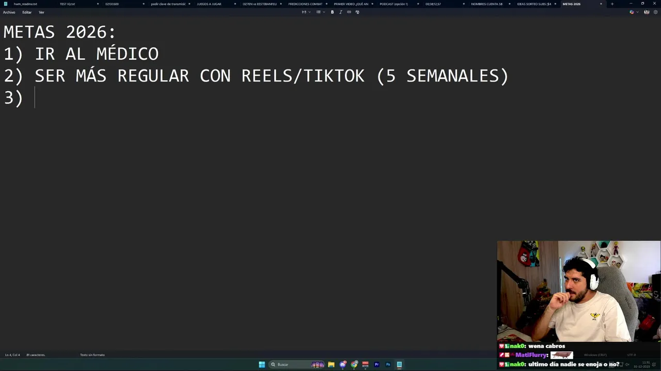Click the chat message 'wena cabros'
The image size is (661, 371).
pos(546,346)
